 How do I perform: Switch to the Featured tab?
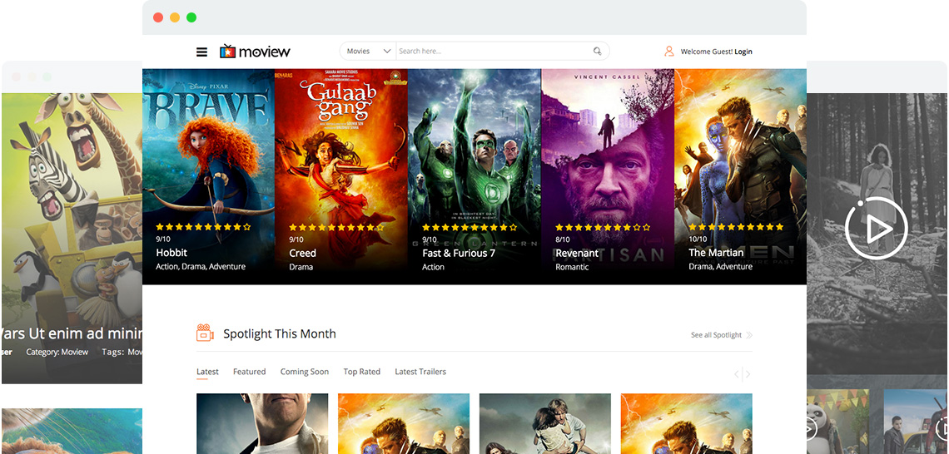coord(250,372)
